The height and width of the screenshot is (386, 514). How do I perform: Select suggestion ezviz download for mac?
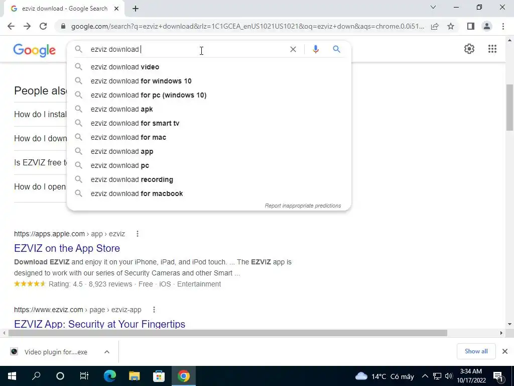209,138
